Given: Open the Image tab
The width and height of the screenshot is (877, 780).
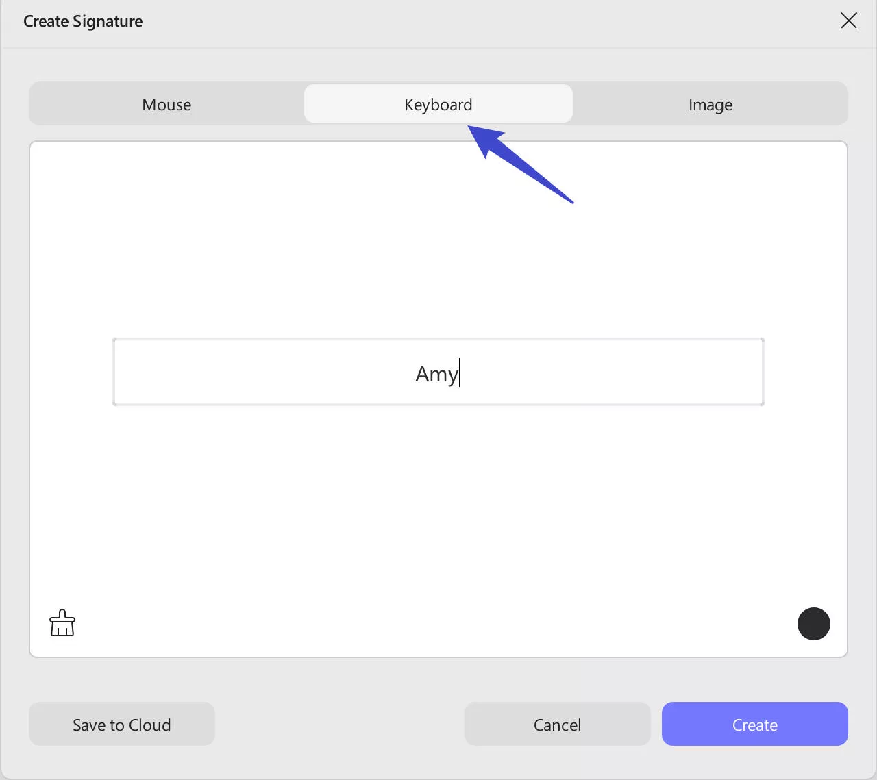Looking at the screenshot, I should point(710,104).
